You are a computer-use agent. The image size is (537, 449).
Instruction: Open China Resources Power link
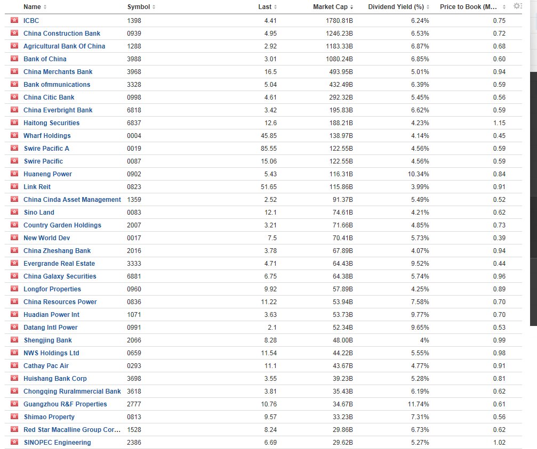[x=60, y=301]
